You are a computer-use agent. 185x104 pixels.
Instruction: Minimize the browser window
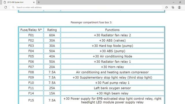(173, 2)
